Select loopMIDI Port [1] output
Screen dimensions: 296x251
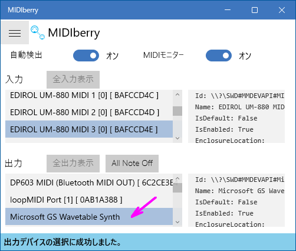point(89,200)
